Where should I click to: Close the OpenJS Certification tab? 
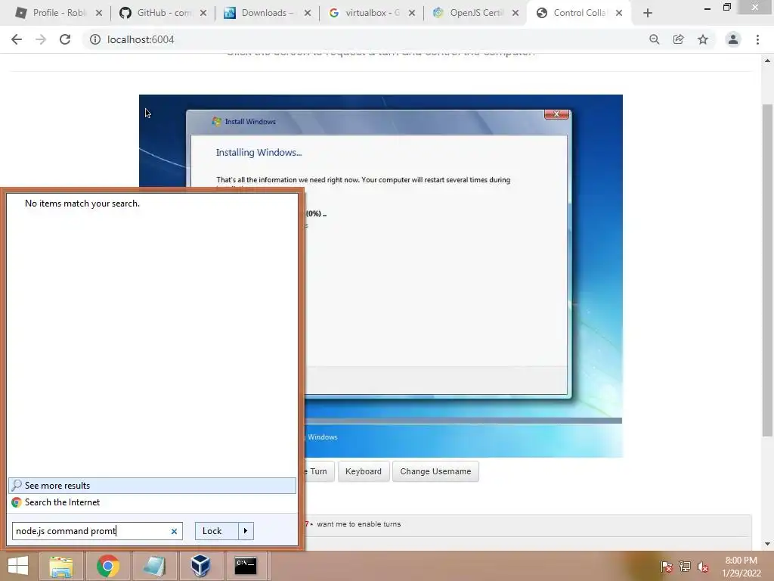click(515, 13)
